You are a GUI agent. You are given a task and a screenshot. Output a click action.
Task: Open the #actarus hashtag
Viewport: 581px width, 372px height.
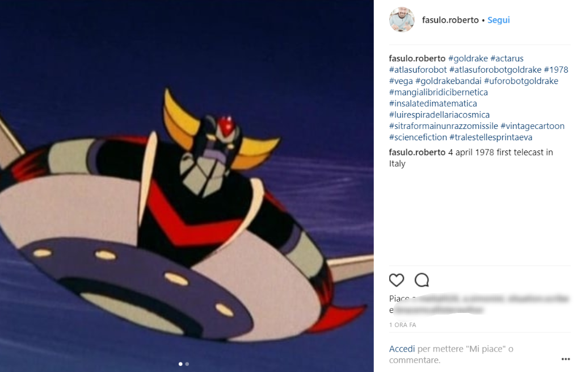click(507, 58)
